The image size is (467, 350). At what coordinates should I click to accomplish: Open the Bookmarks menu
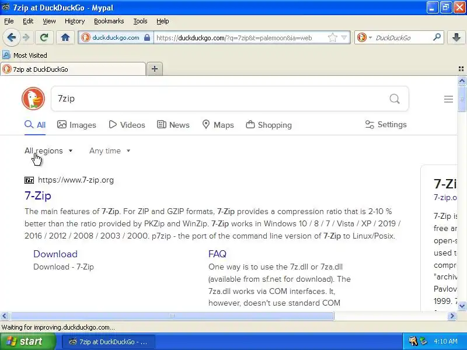click(109, 21)
